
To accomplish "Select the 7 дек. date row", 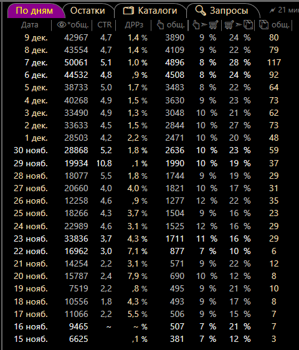I will 36,62.
